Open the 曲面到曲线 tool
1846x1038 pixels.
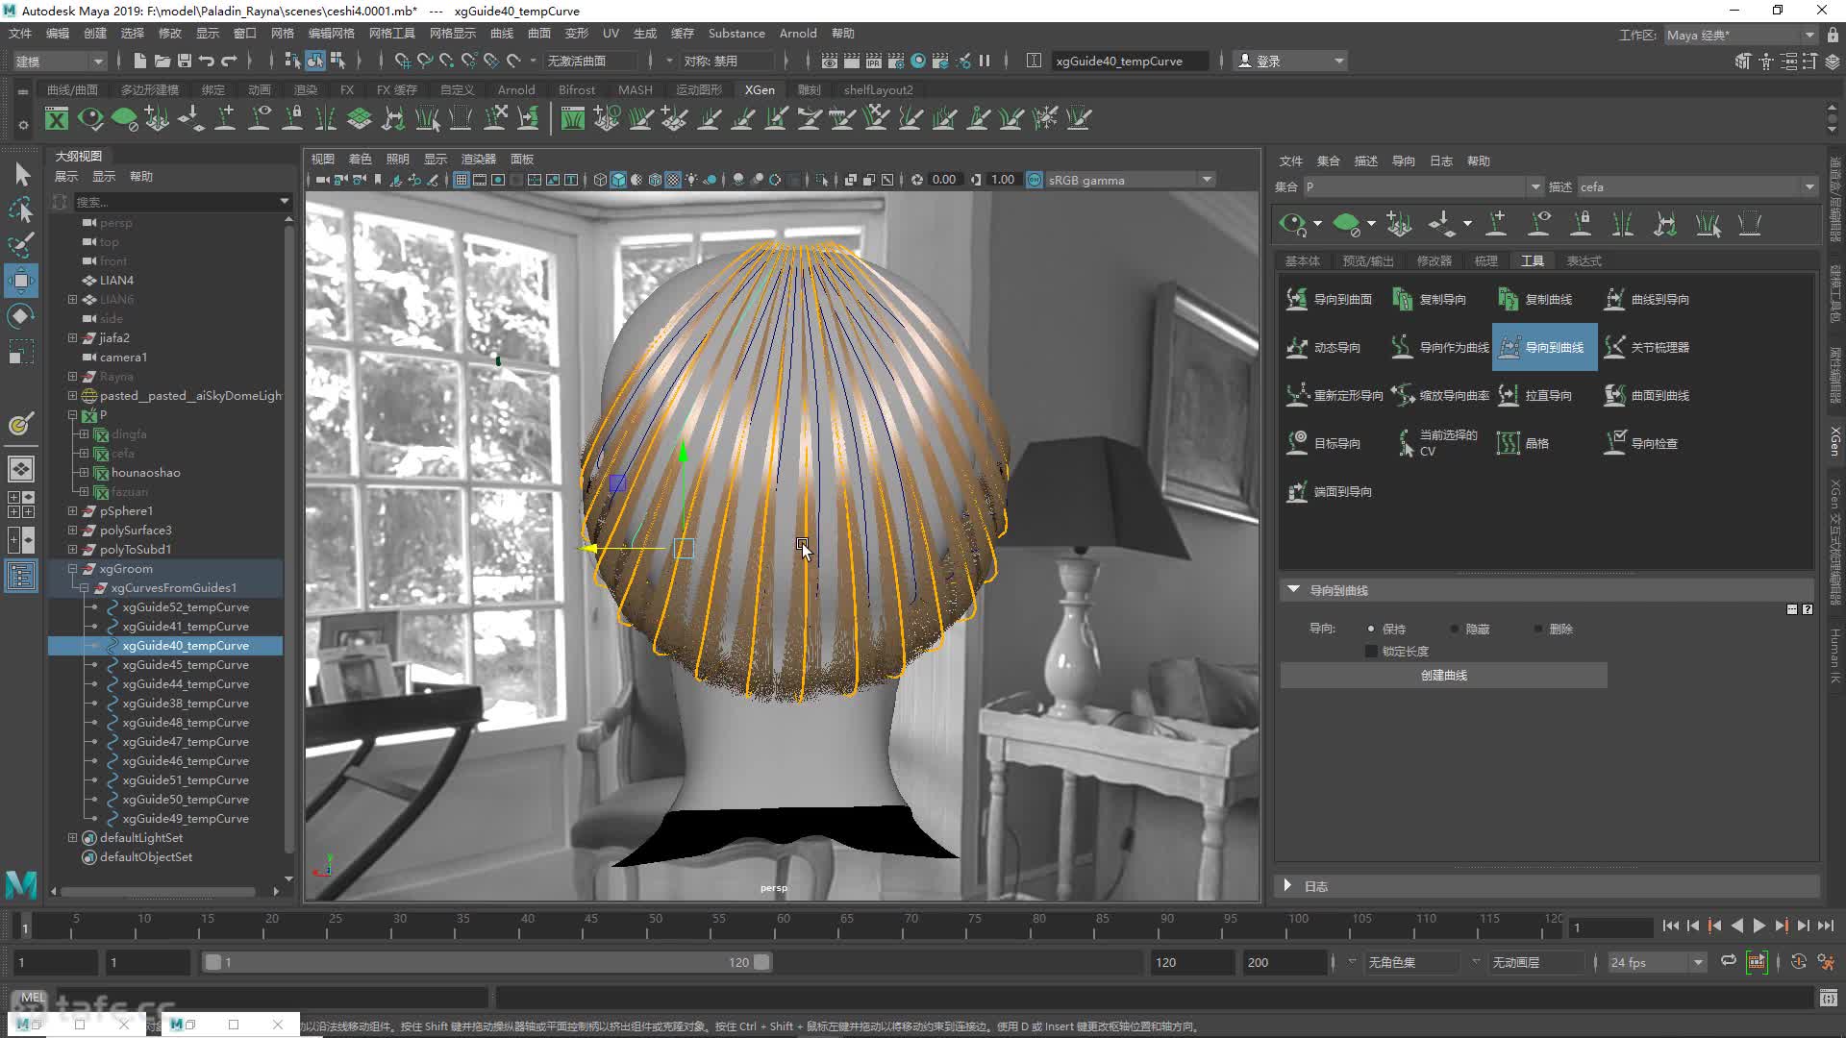pyautogui.click(x=1646, y=395)
